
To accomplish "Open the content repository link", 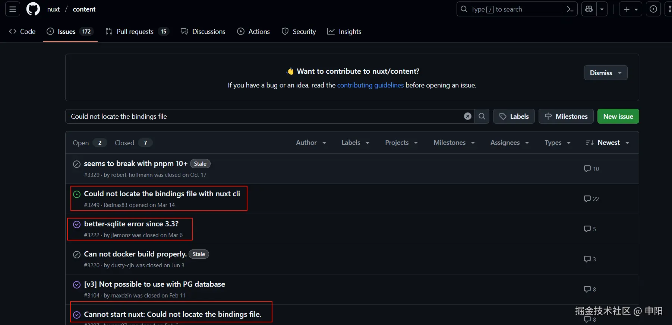I will (84, 9).
